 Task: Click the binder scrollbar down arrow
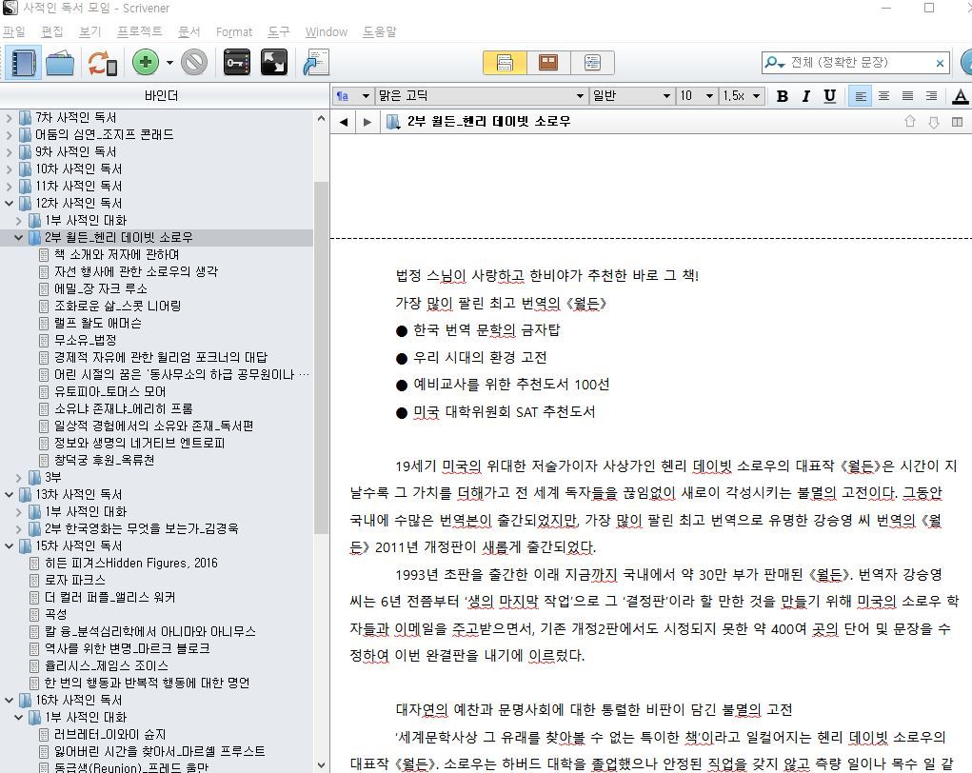[x=321, y=765]
